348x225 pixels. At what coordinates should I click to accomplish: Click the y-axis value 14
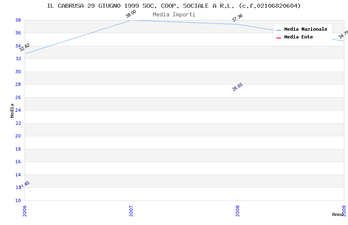coord(18,175)
